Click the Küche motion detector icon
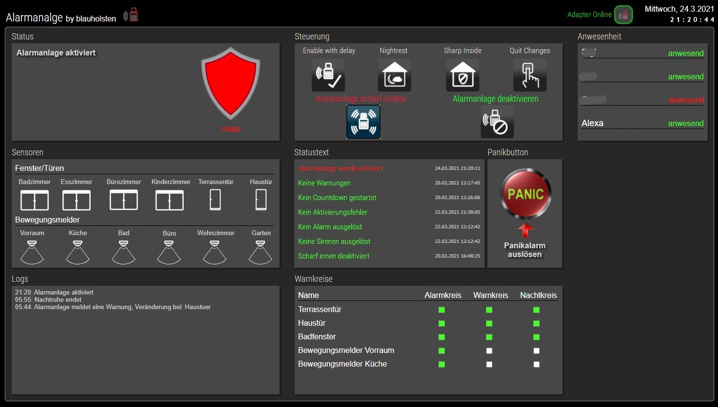Viewport: 718px width, 407px height. (78, 252)
